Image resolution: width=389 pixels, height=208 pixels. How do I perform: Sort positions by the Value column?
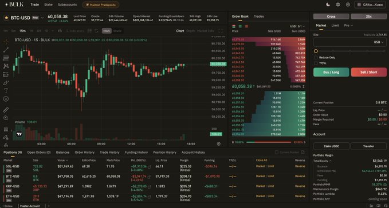63,160
